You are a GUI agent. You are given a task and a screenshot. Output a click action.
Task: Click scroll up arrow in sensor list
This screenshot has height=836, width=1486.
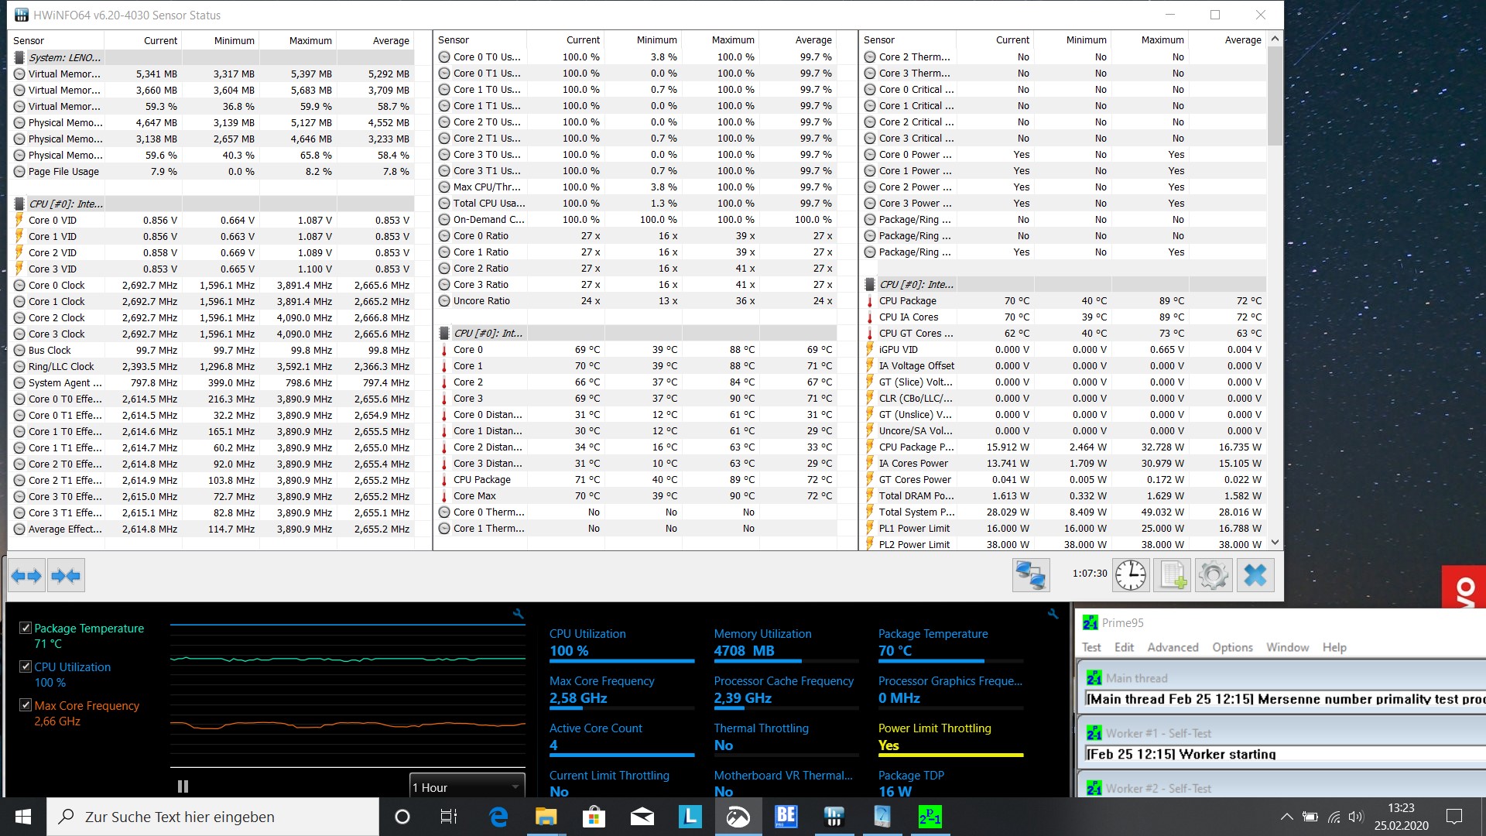click(x=1275, y=39)
